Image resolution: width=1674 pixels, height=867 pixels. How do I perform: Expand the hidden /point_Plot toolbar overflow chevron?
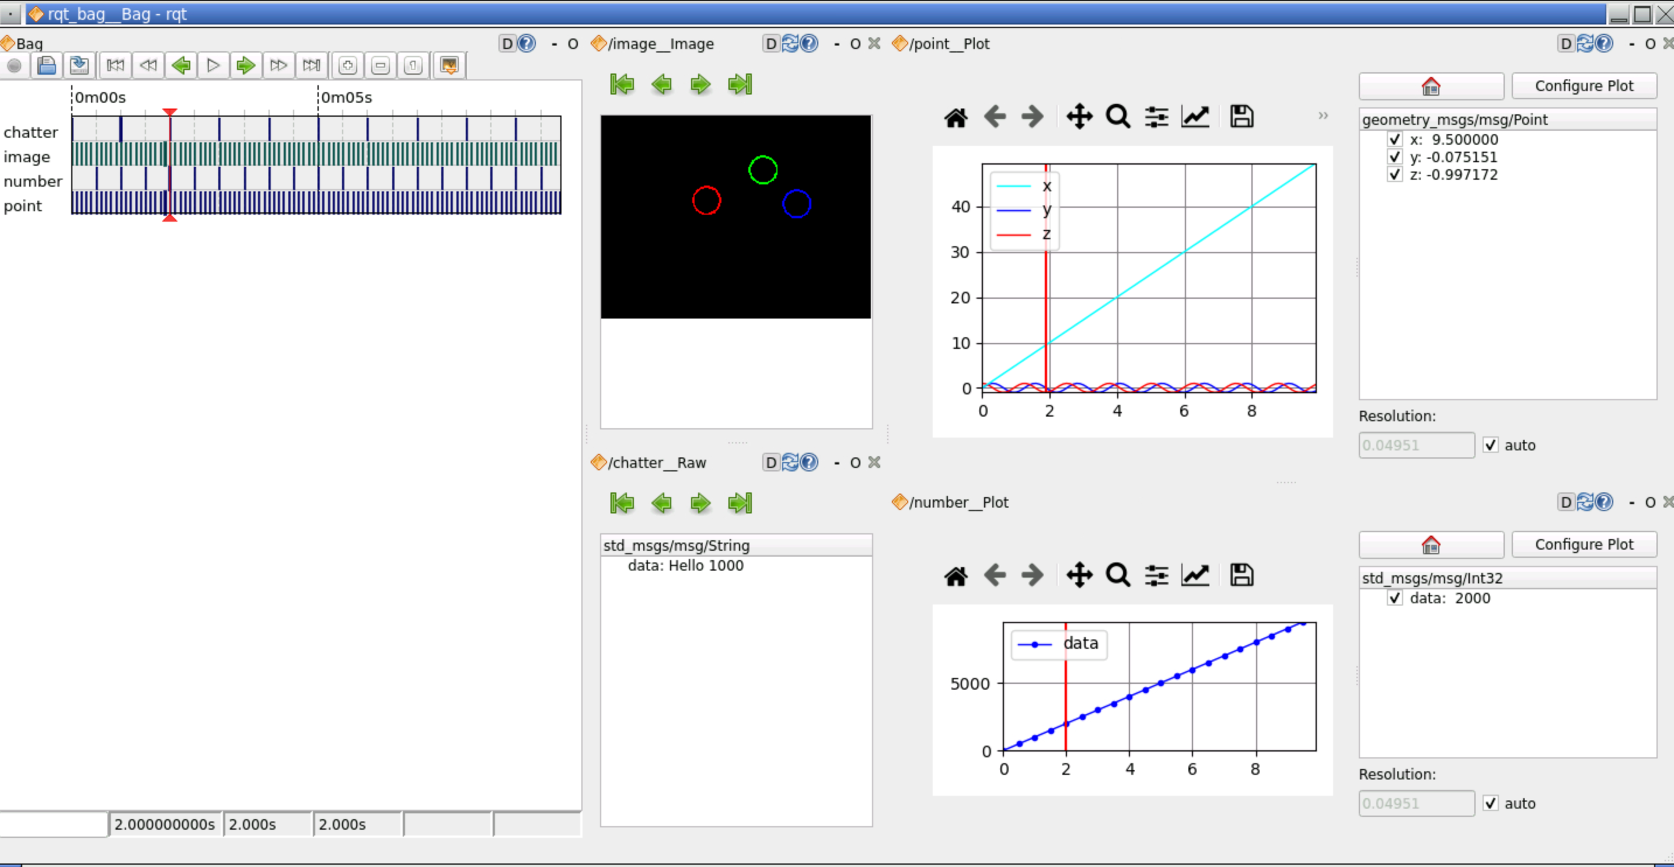pyautogui.click(x=1323, y=116)
